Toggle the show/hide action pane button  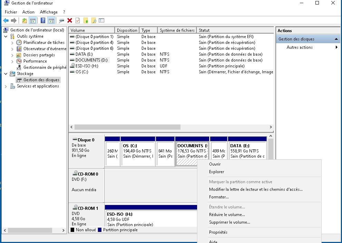(x=51, y=21)
